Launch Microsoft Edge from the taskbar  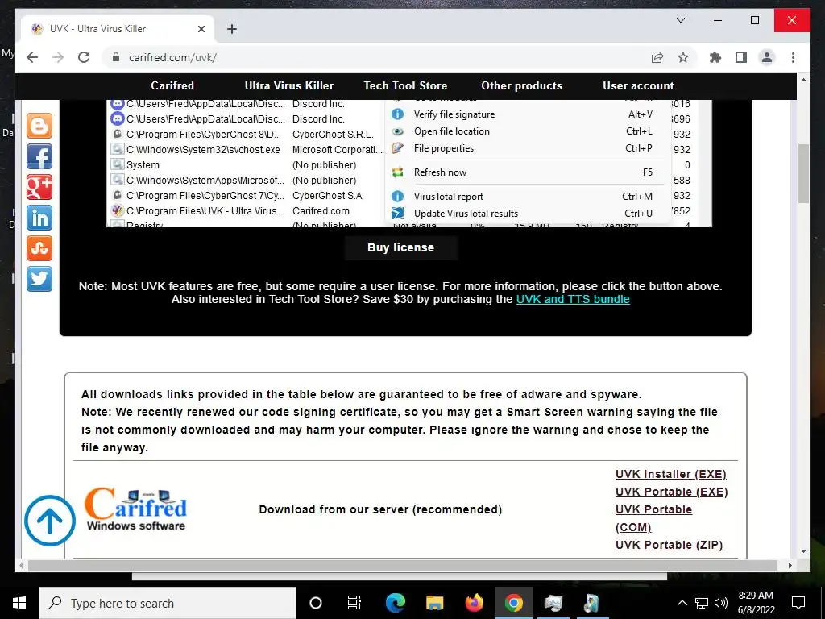tap(395, 603)
